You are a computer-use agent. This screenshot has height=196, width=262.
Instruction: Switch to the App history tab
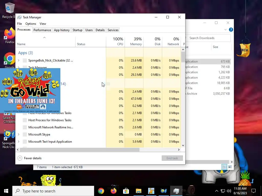click(62, 30)
